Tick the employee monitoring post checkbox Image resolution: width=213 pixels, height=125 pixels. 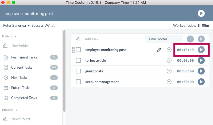(78, 50)
